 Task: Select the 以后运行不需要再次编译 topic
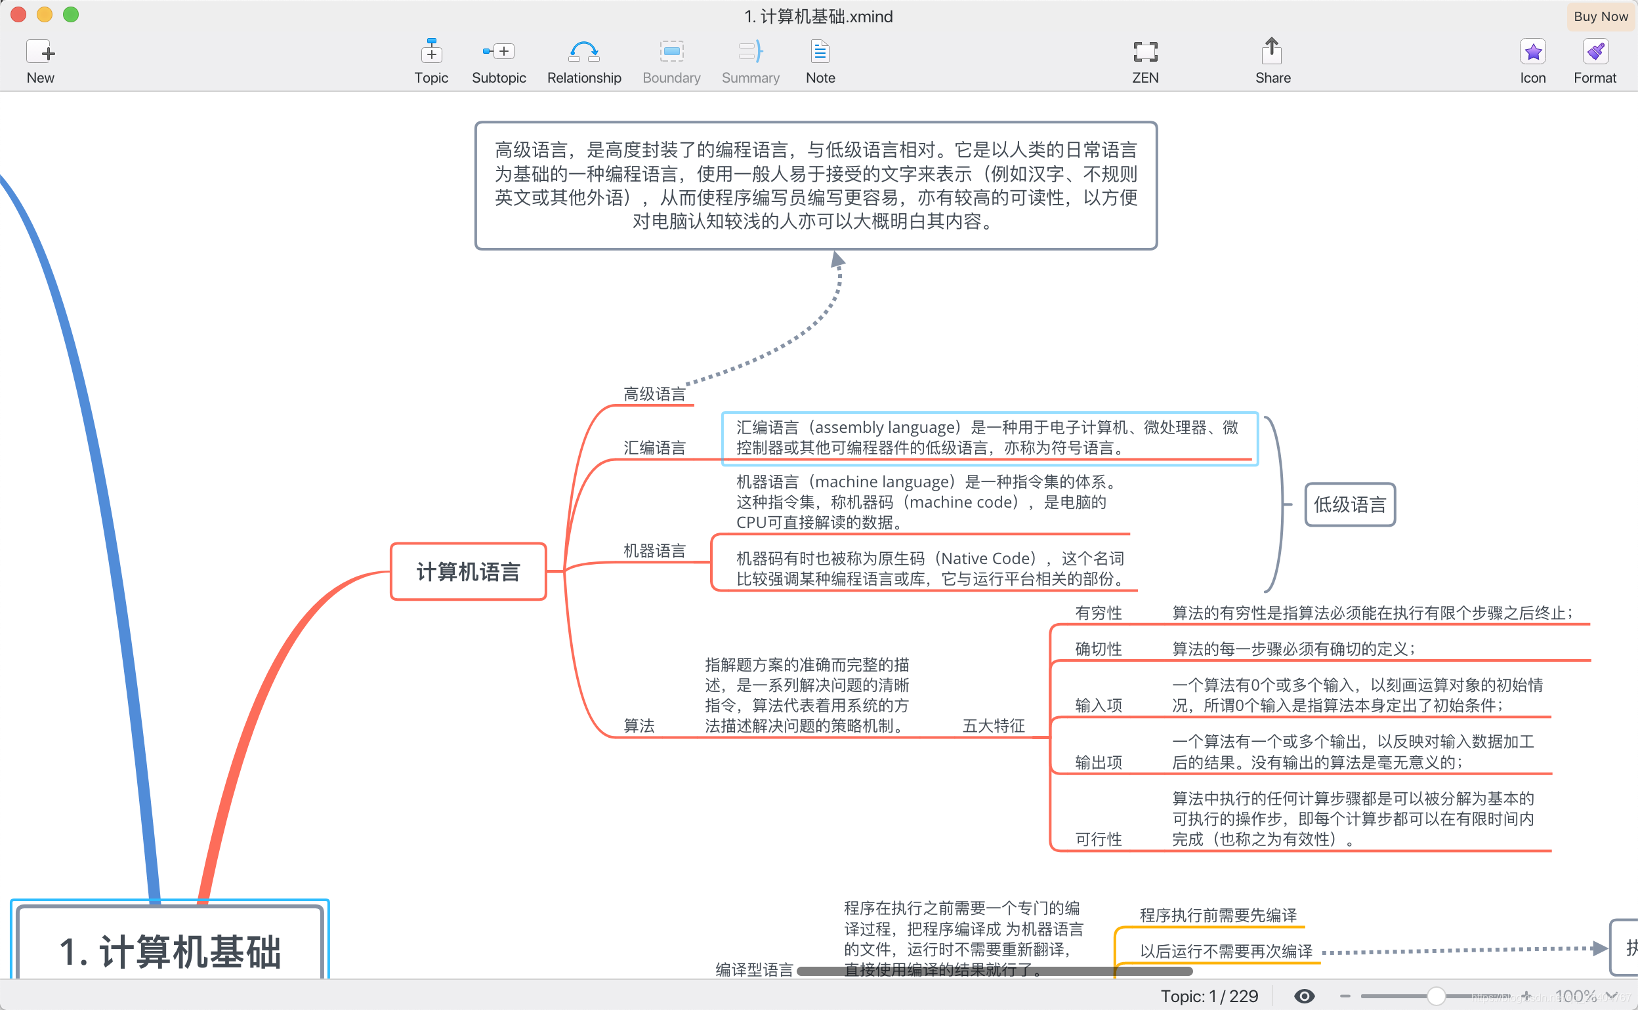(x=1226, y=951)
